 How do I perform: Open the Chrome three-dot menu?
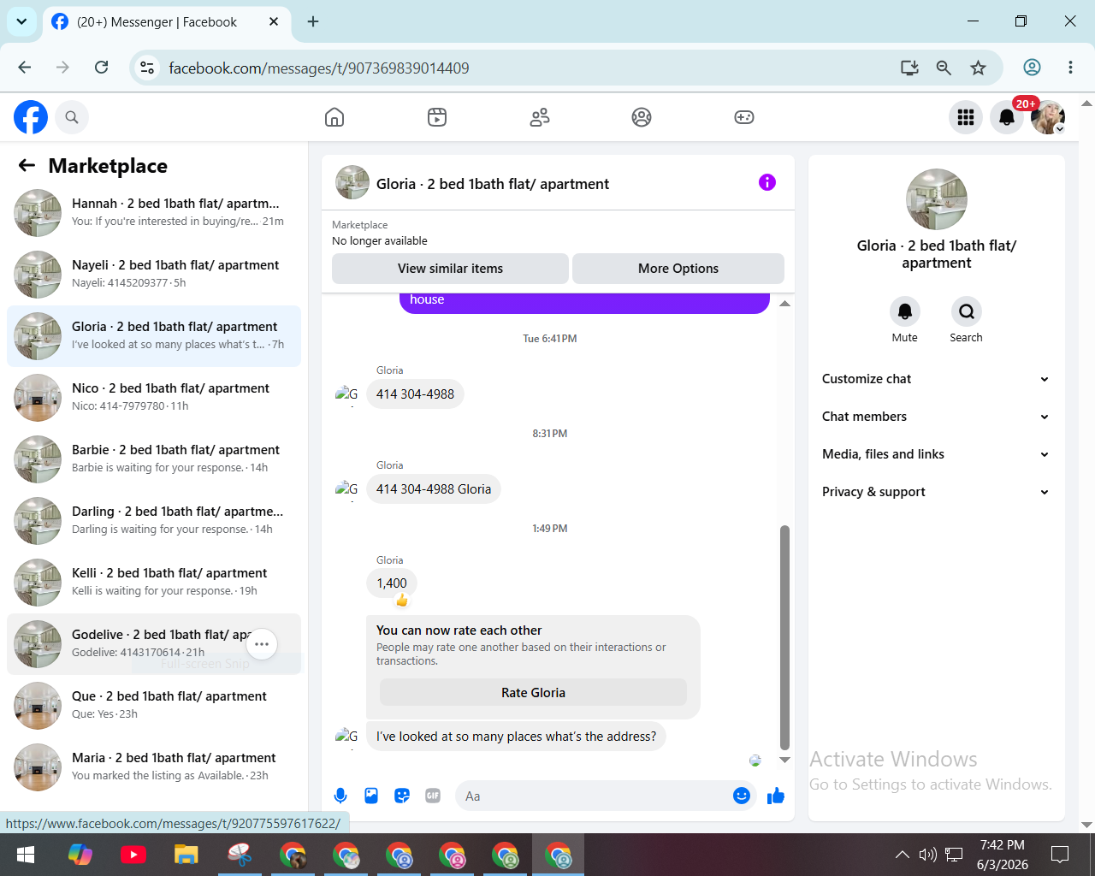(1070, 68)
